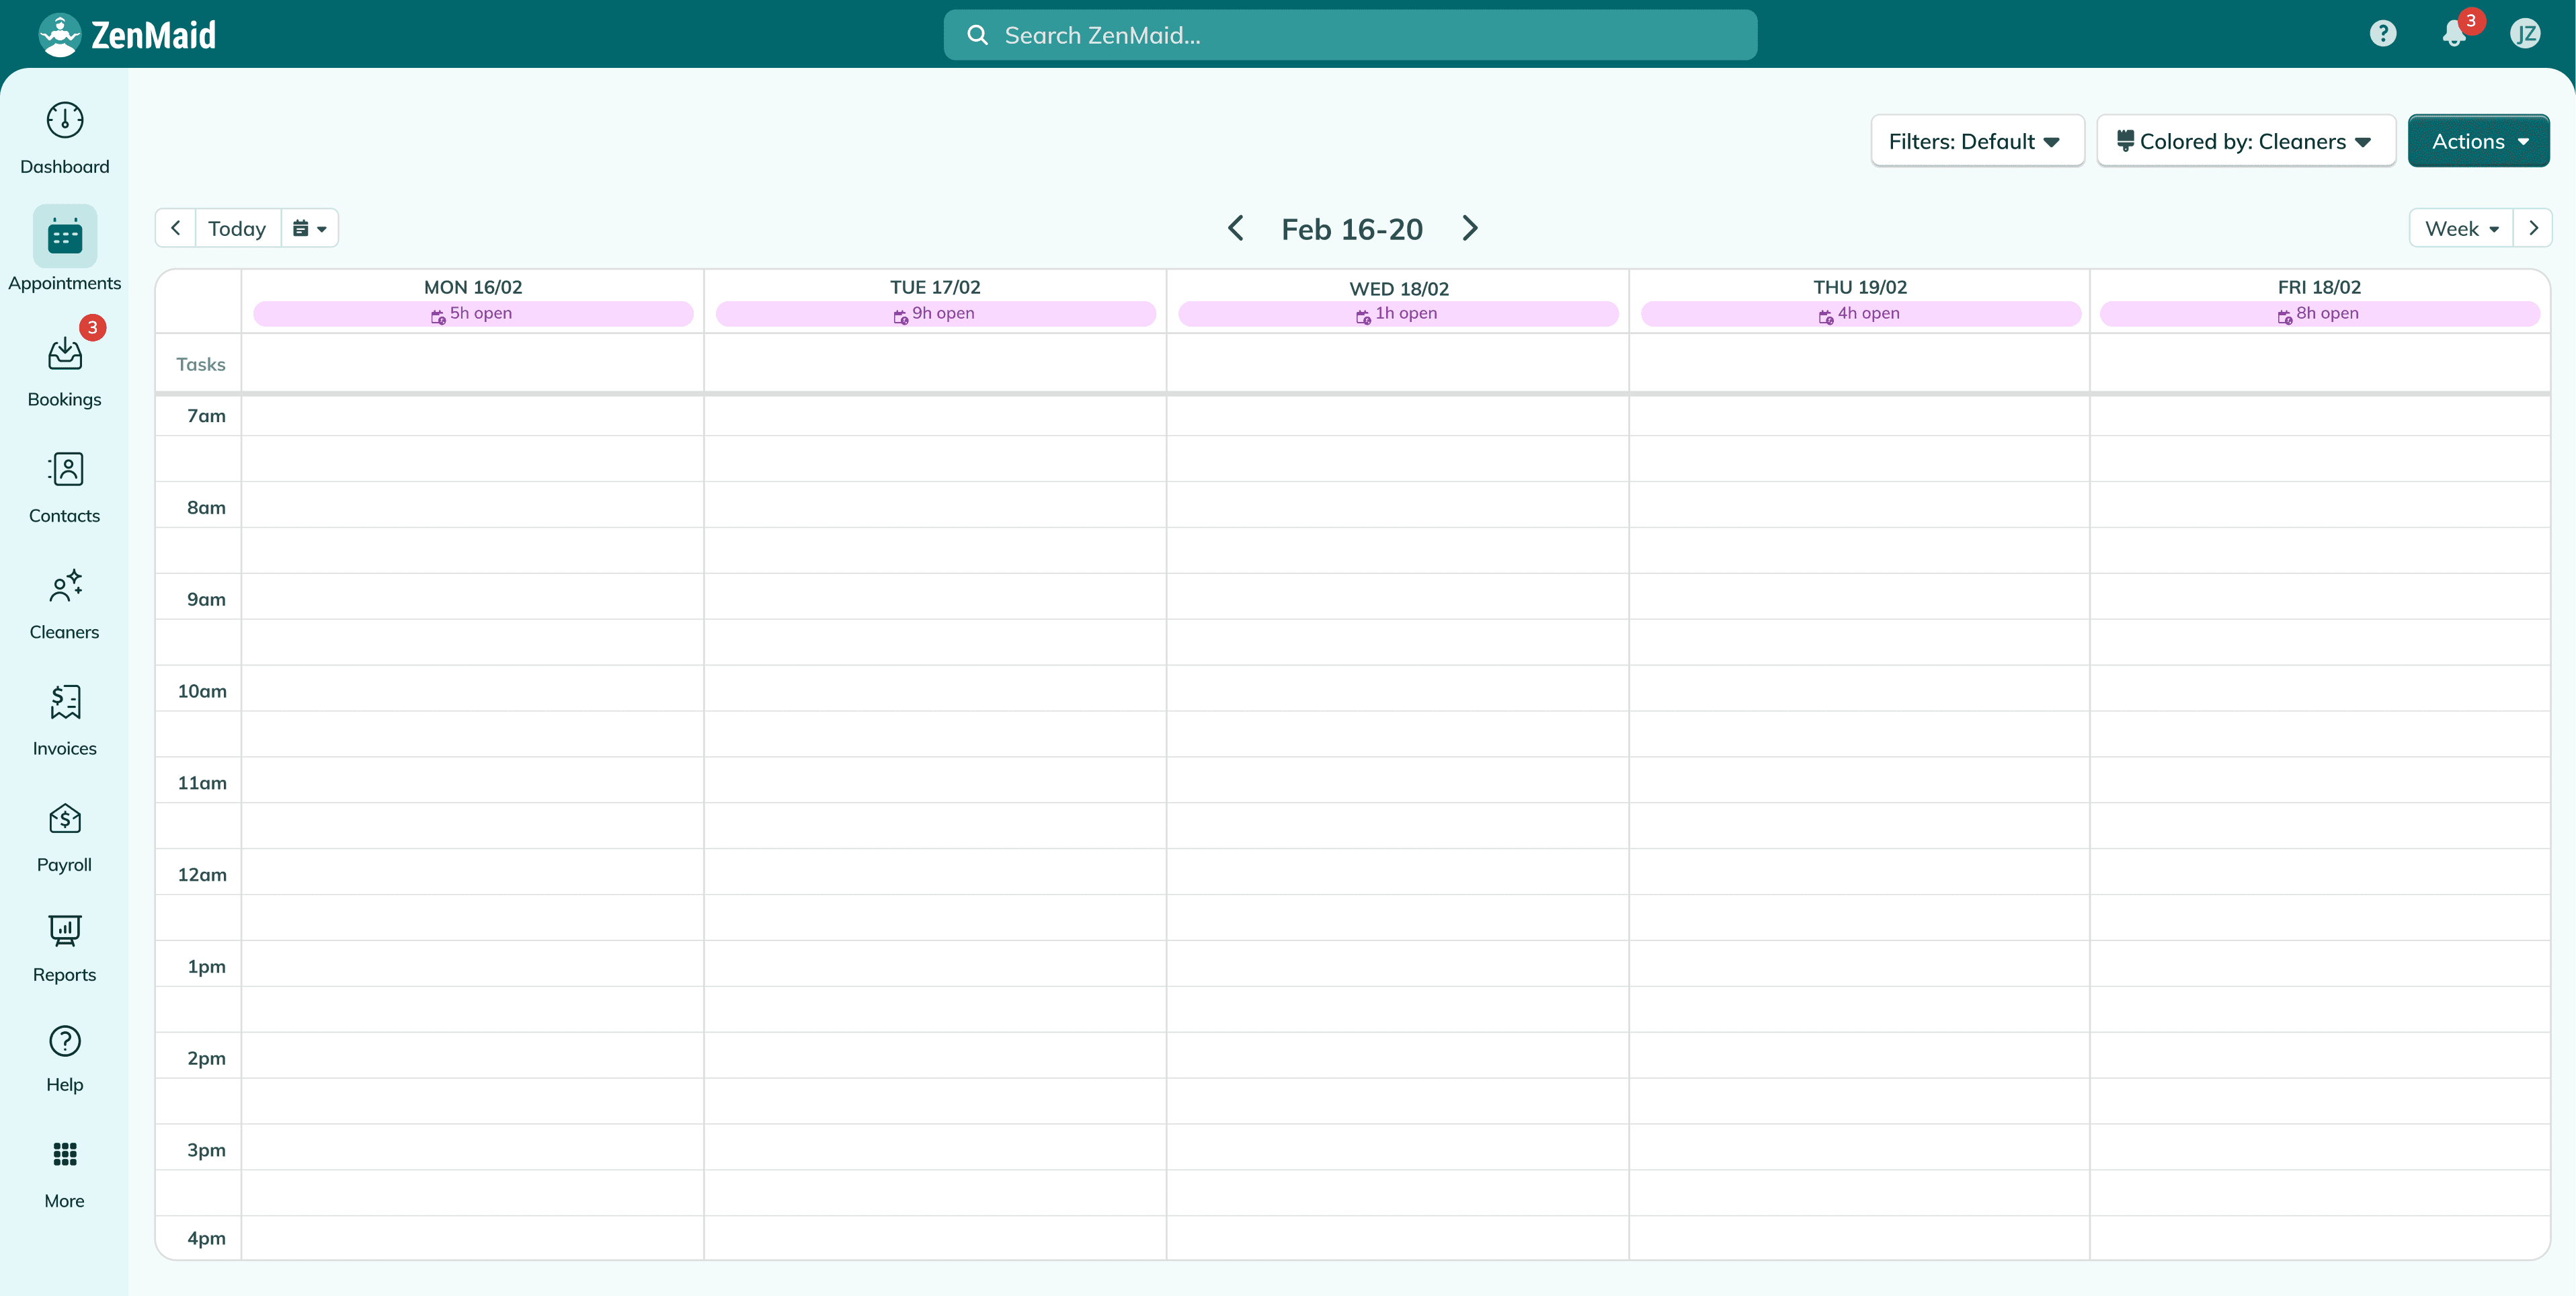
Task: Open the Week view selector
Action: click(2461, 229)
